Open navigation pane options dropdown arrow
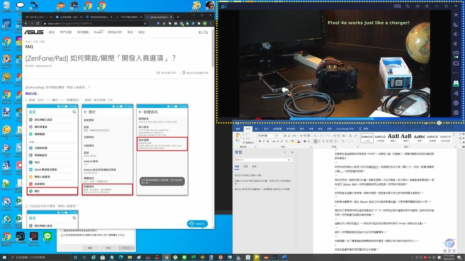 point(285,152)
